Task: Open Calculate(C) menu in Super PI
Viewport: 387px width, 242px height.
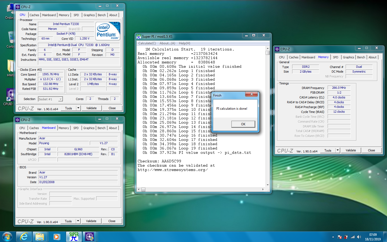Action: 147,43
